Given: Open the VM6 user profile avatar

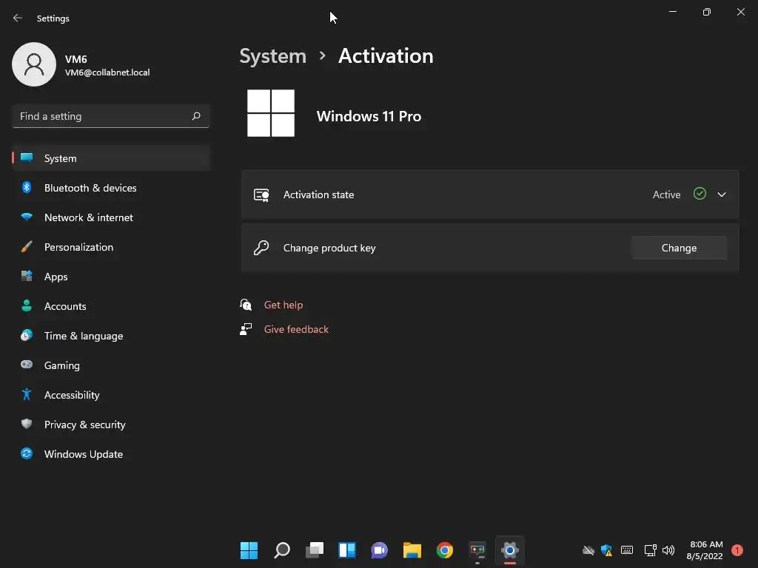Looking at the screenshot, I should 34,64.
